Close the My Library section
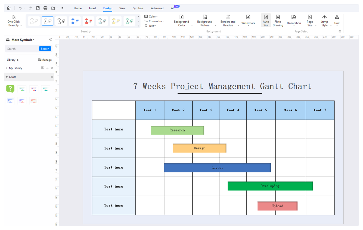Screen dimensions: 363x230 [51, 68]
